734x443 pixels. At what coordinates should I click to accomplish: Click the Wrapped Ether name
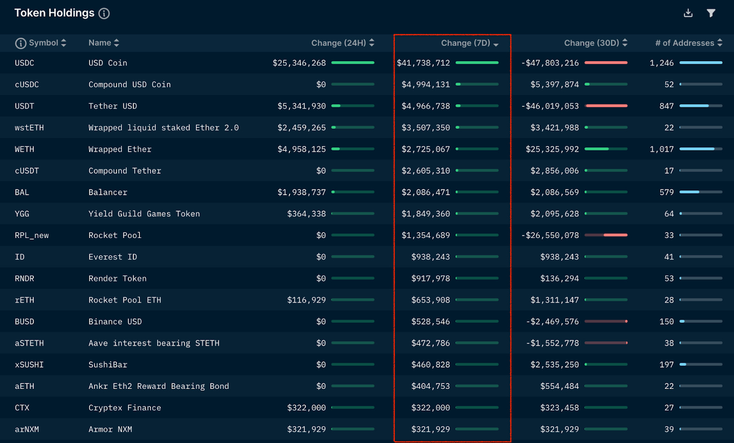point(120,149)
